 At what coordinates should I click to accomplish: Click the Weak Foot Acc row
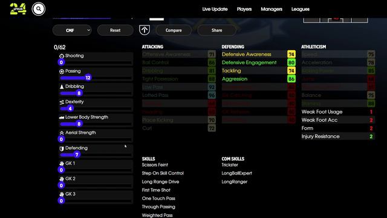coord(338,120)
